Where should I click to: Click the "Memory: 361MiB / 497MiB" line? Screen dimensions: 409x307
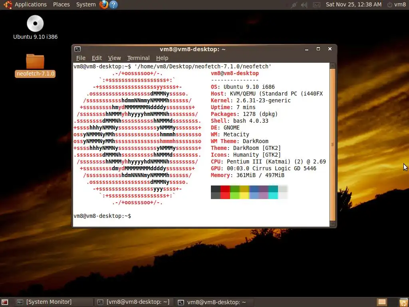pos(248,175)
